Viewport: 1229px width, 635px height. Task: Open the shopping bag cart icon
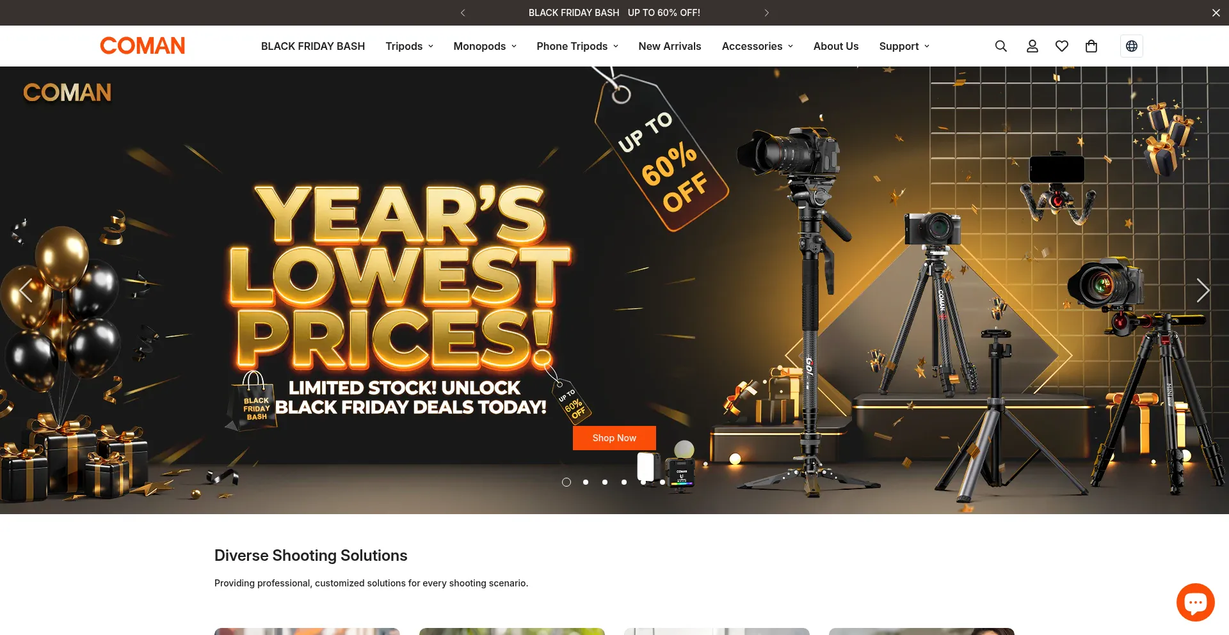[1091, 46]
